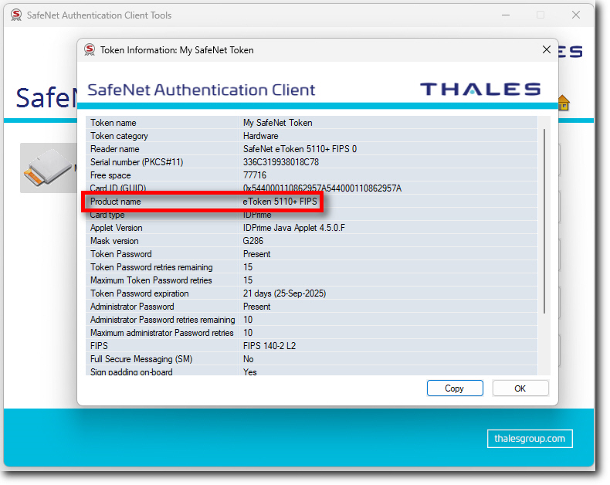This screenshot has width=610, height=485.
Task: Select the 'My SafeNet Token' value
Action: pyautogui.click(x=277, y=123)
